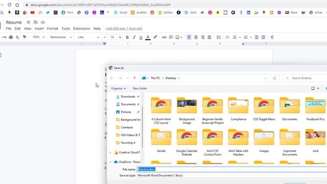This screenshot has height=184, width=327.
Task: Refresh the Desktop folder in Save As
Action: 274,78
